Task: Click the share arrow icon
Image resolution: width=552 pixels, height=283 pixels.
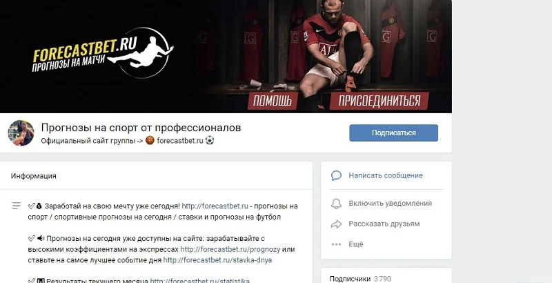Action: pyautogui.click(x=336, y=224)
